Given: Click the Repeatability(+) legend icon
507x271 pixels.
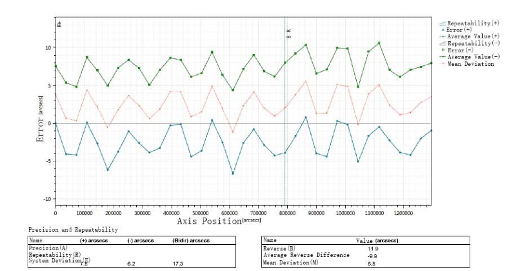Looking at the screenshot, I should [442, 24].
